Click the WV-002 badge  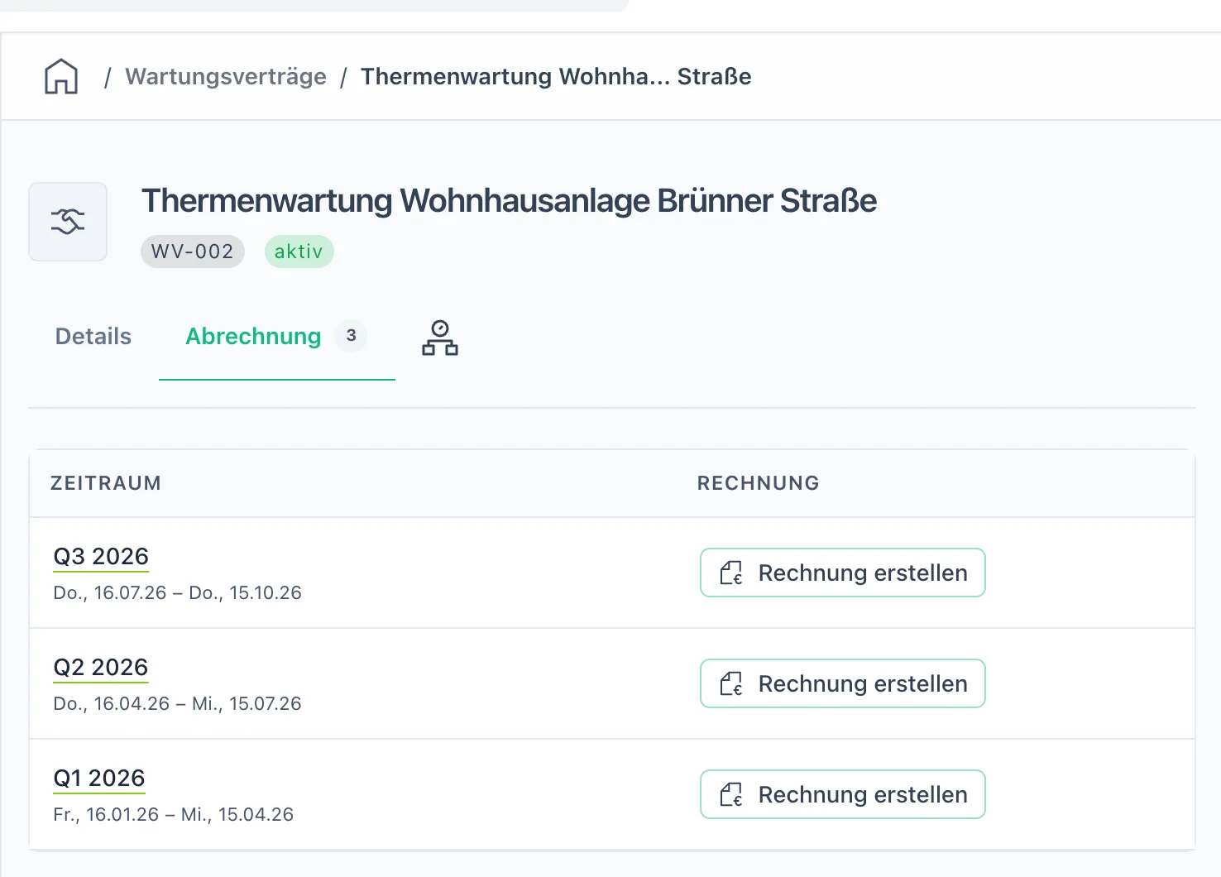[x=193, y=252]
